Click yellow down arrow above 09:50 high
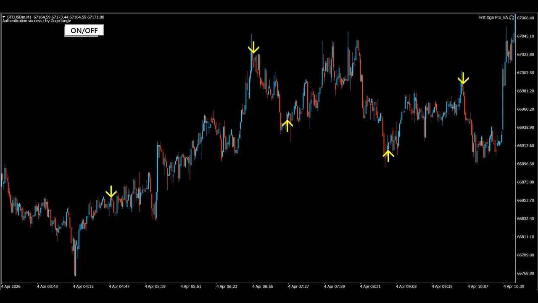This screenshot has height=303, width=538. pos(463,78)
